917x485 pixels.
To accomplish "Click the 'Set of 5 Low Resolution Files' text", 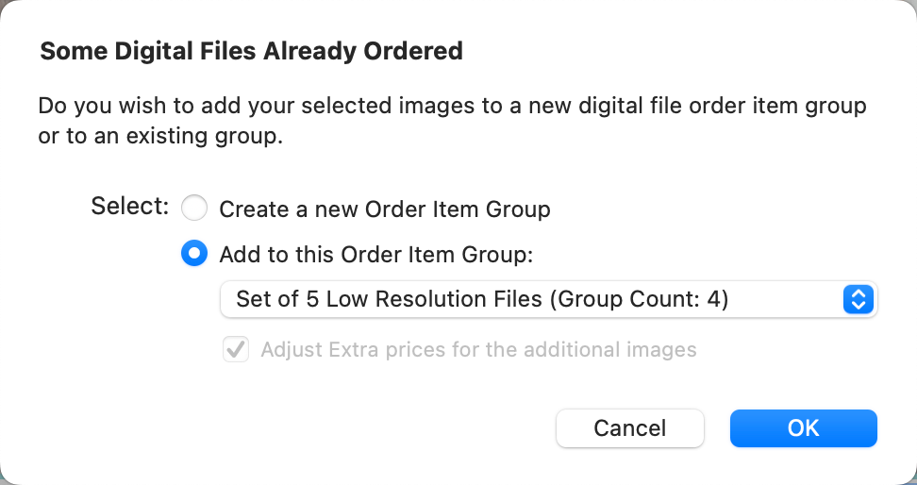I will pos(390,300).
